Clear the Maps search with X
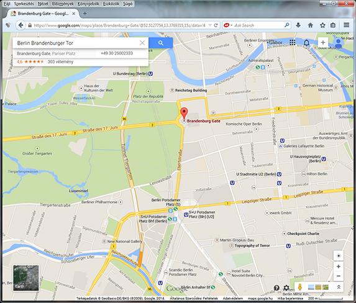Screen dimensions: 356x303 (x=142, y=43)
